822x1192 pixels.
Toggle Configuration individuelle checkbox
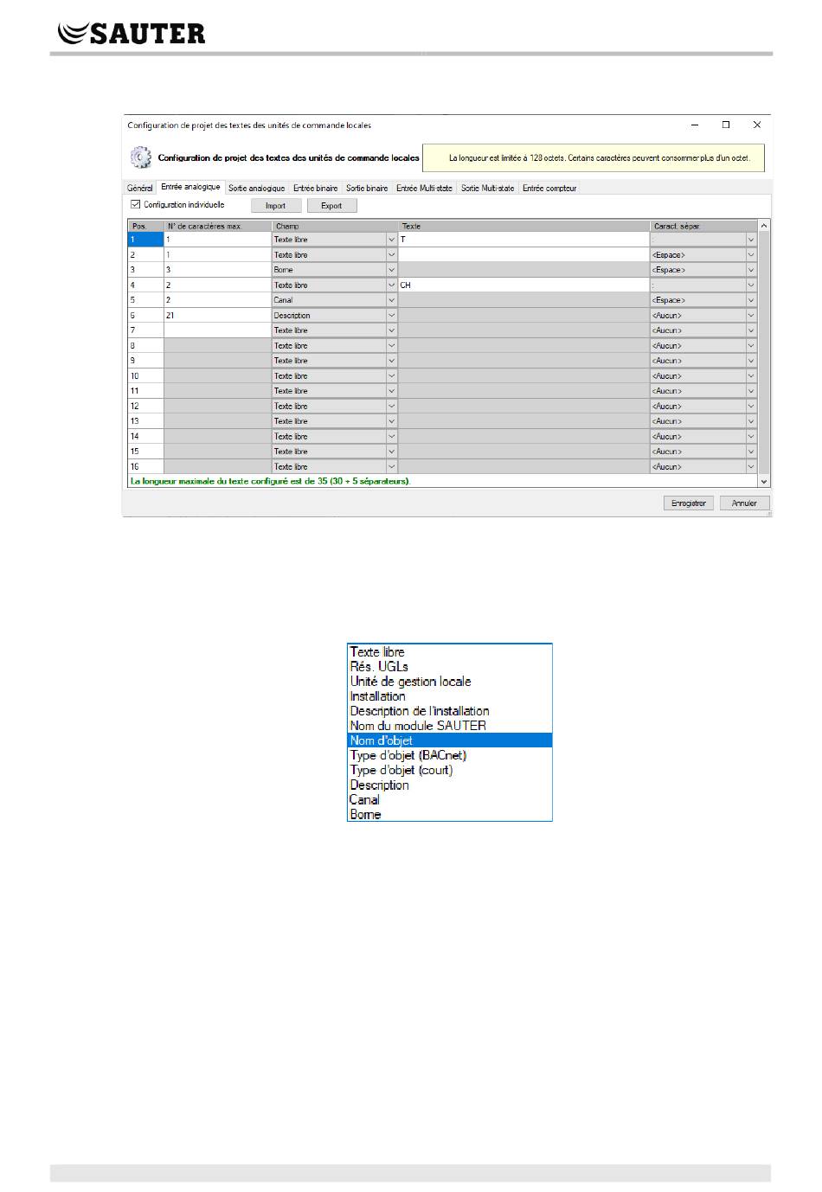[135, 205]
